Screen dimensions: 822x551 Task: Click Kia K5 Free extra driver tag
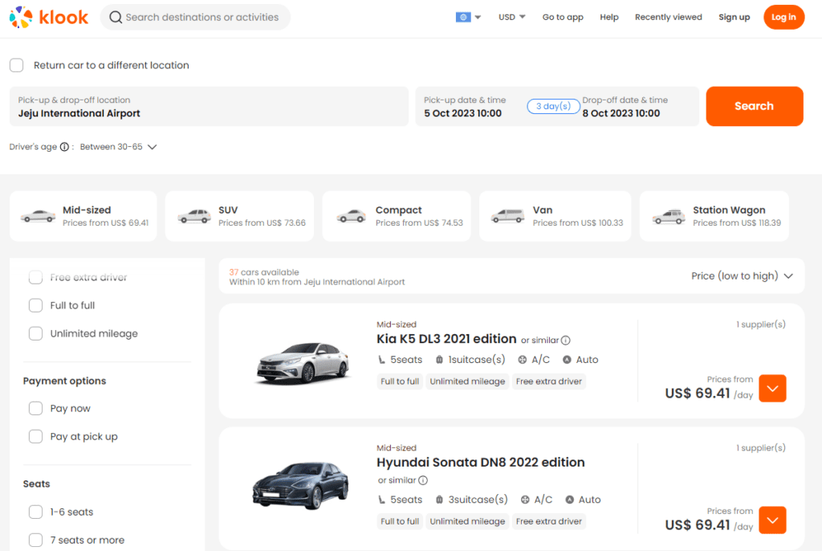(549, 382)
